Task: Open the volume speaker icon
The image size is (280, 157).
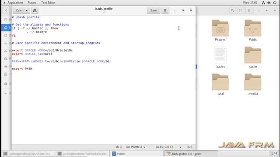Action: pos(269,3)
